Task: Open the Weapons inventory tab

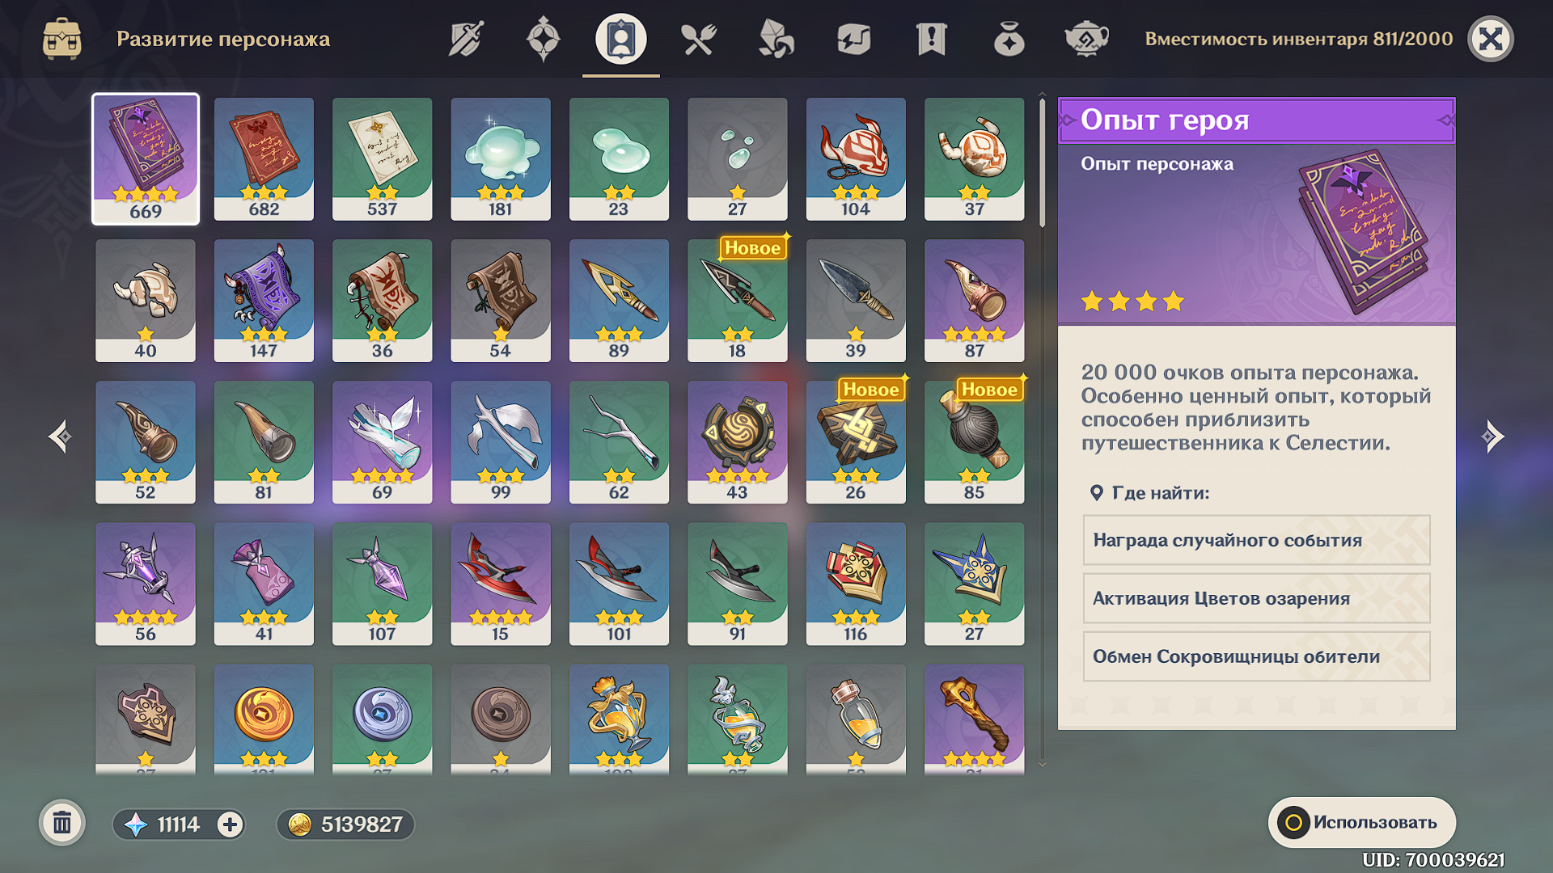Action: click(x=466, y=39)
